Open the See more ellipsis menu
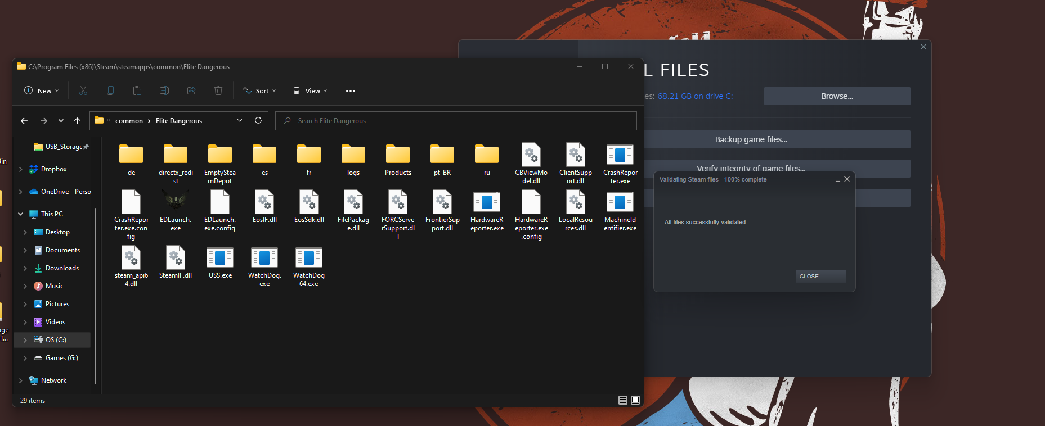Screen dimensions: 1045x426 click(351, 90)
